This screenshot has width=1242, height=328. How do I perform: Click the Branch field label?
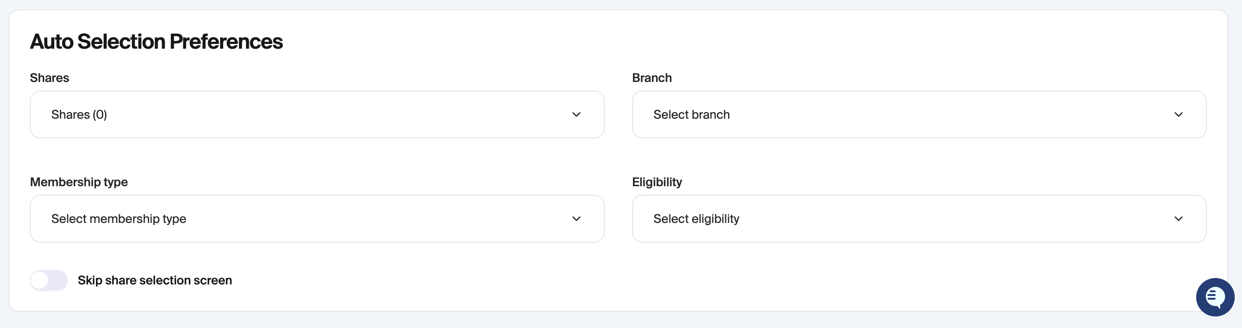tap(651, 78)
